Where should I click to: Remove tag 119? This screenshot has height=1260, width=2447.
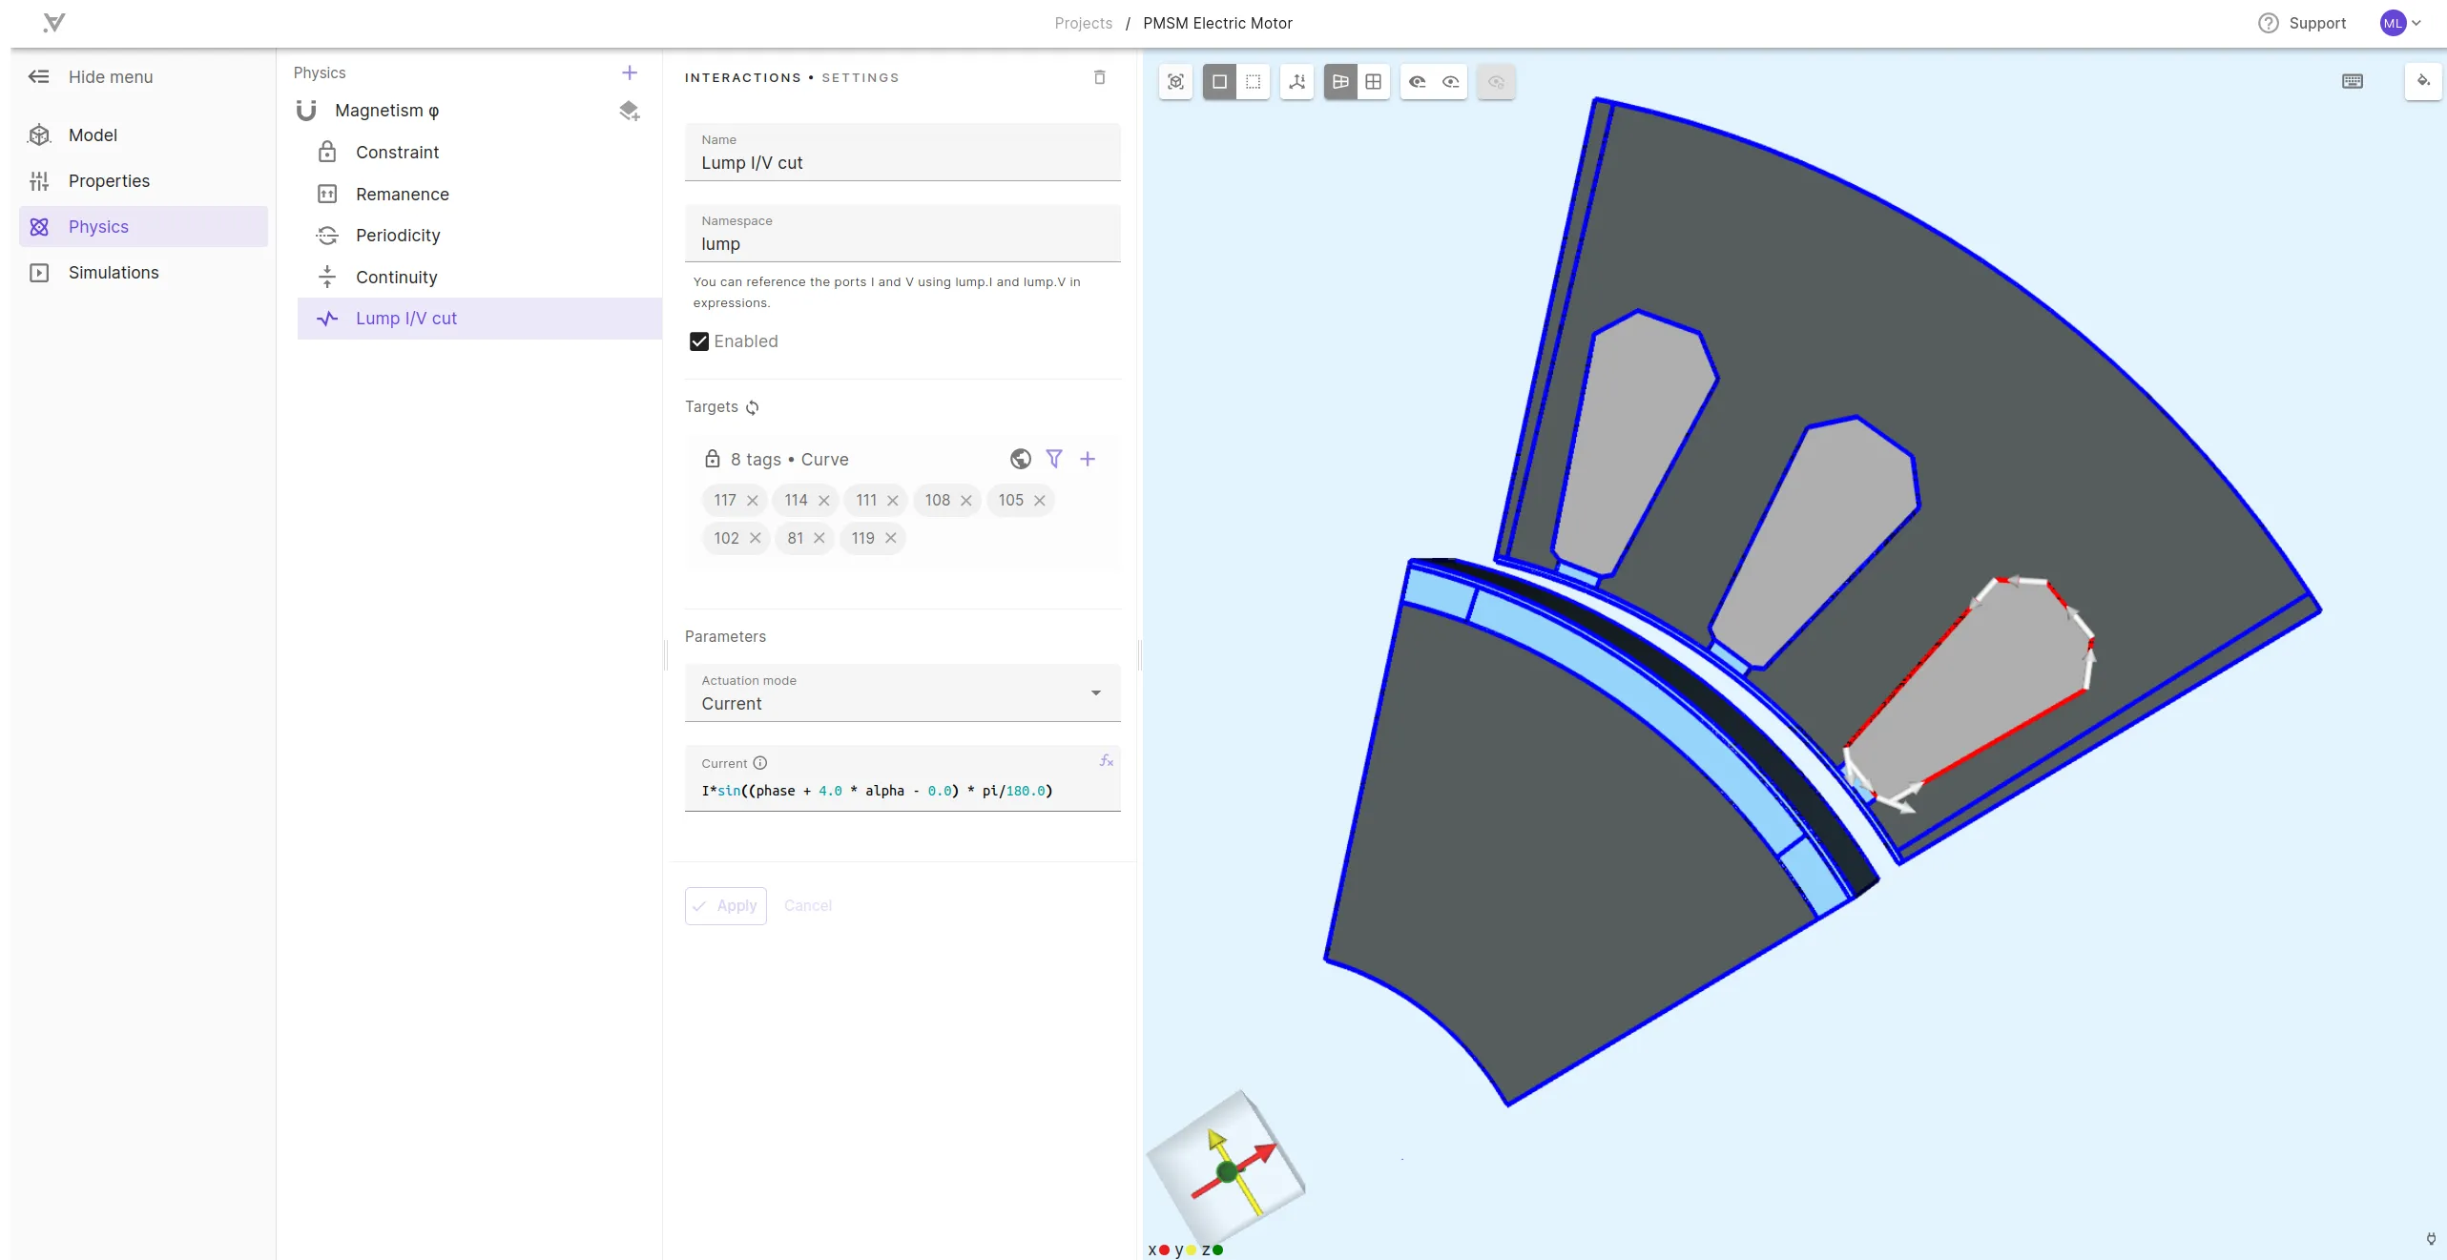pos(891,539)
